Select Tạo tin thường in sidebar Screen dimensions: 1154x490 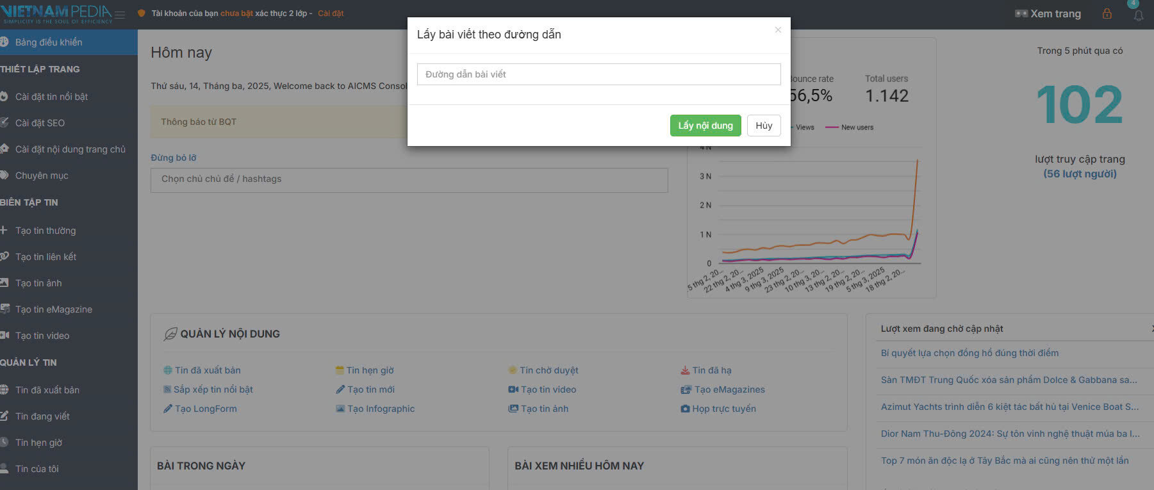[45, 231]
